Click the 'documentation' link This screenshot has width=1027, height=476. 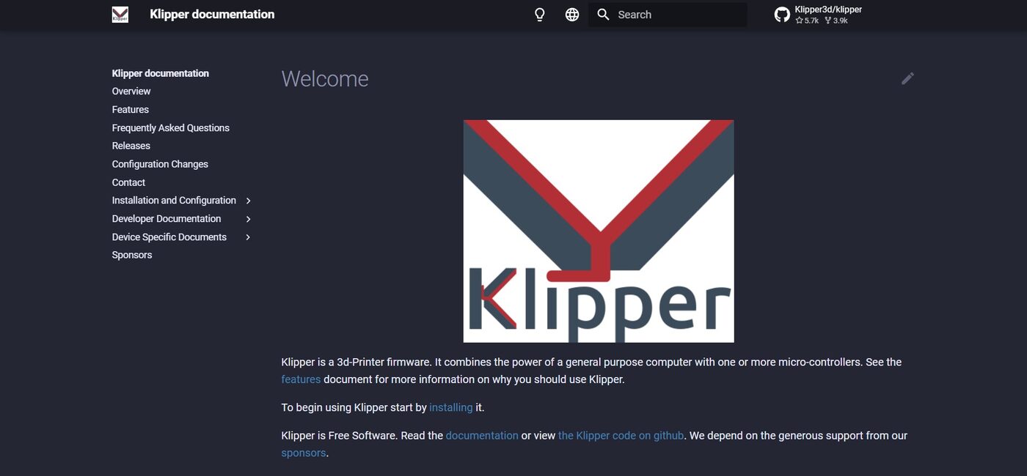click(482, 436)
